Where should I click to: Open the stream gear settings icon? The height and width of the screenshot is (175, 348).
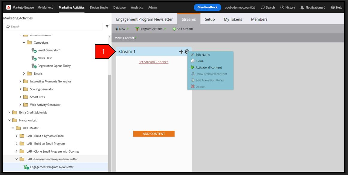coord(187,51)
